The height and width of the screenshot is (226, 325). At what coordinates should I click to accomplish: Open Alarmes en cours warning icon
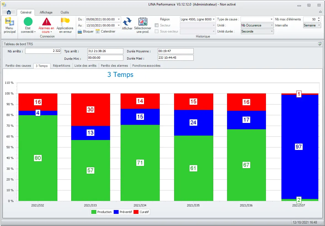coord(46,22)
